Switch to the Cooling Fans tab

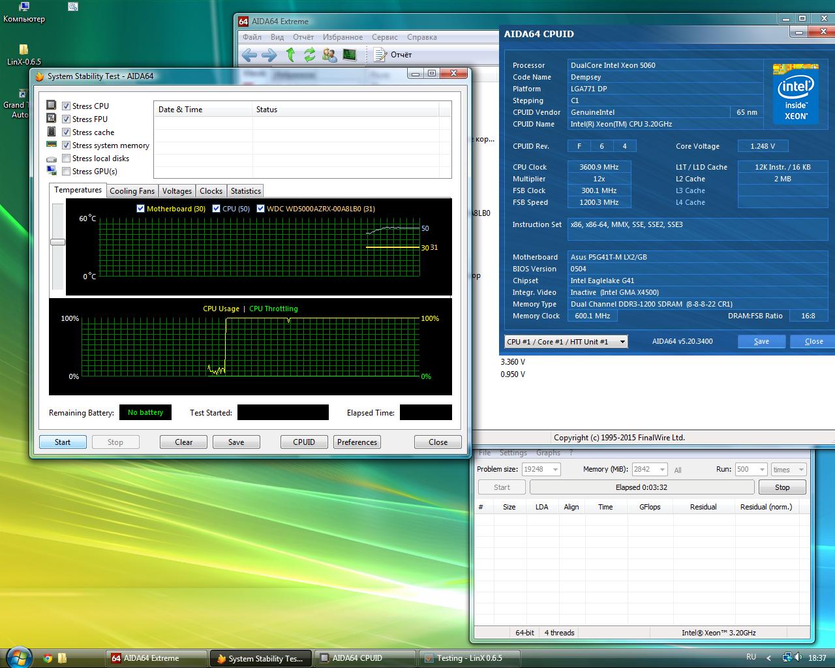pos(132,191)
